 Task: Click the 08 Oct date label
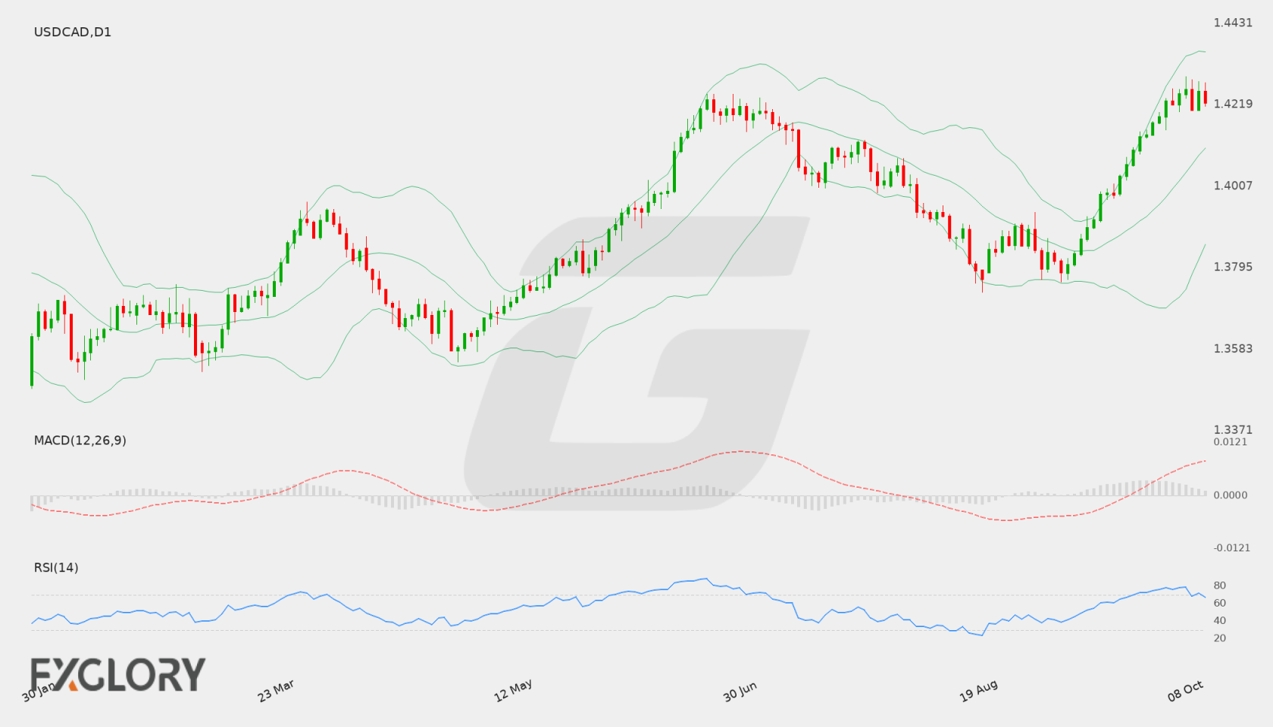(1185, 691)
